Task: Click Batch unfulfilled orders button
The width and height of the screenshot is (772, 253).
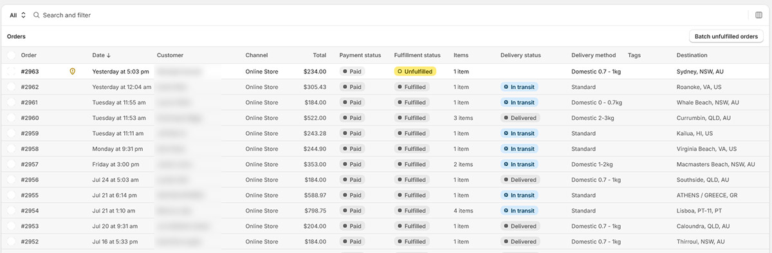Action: [726, 37]
